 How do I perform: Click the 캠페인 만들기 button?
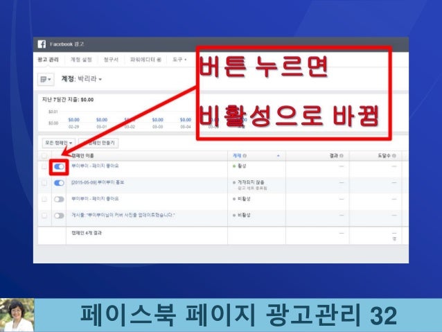(x=98, y=143)
